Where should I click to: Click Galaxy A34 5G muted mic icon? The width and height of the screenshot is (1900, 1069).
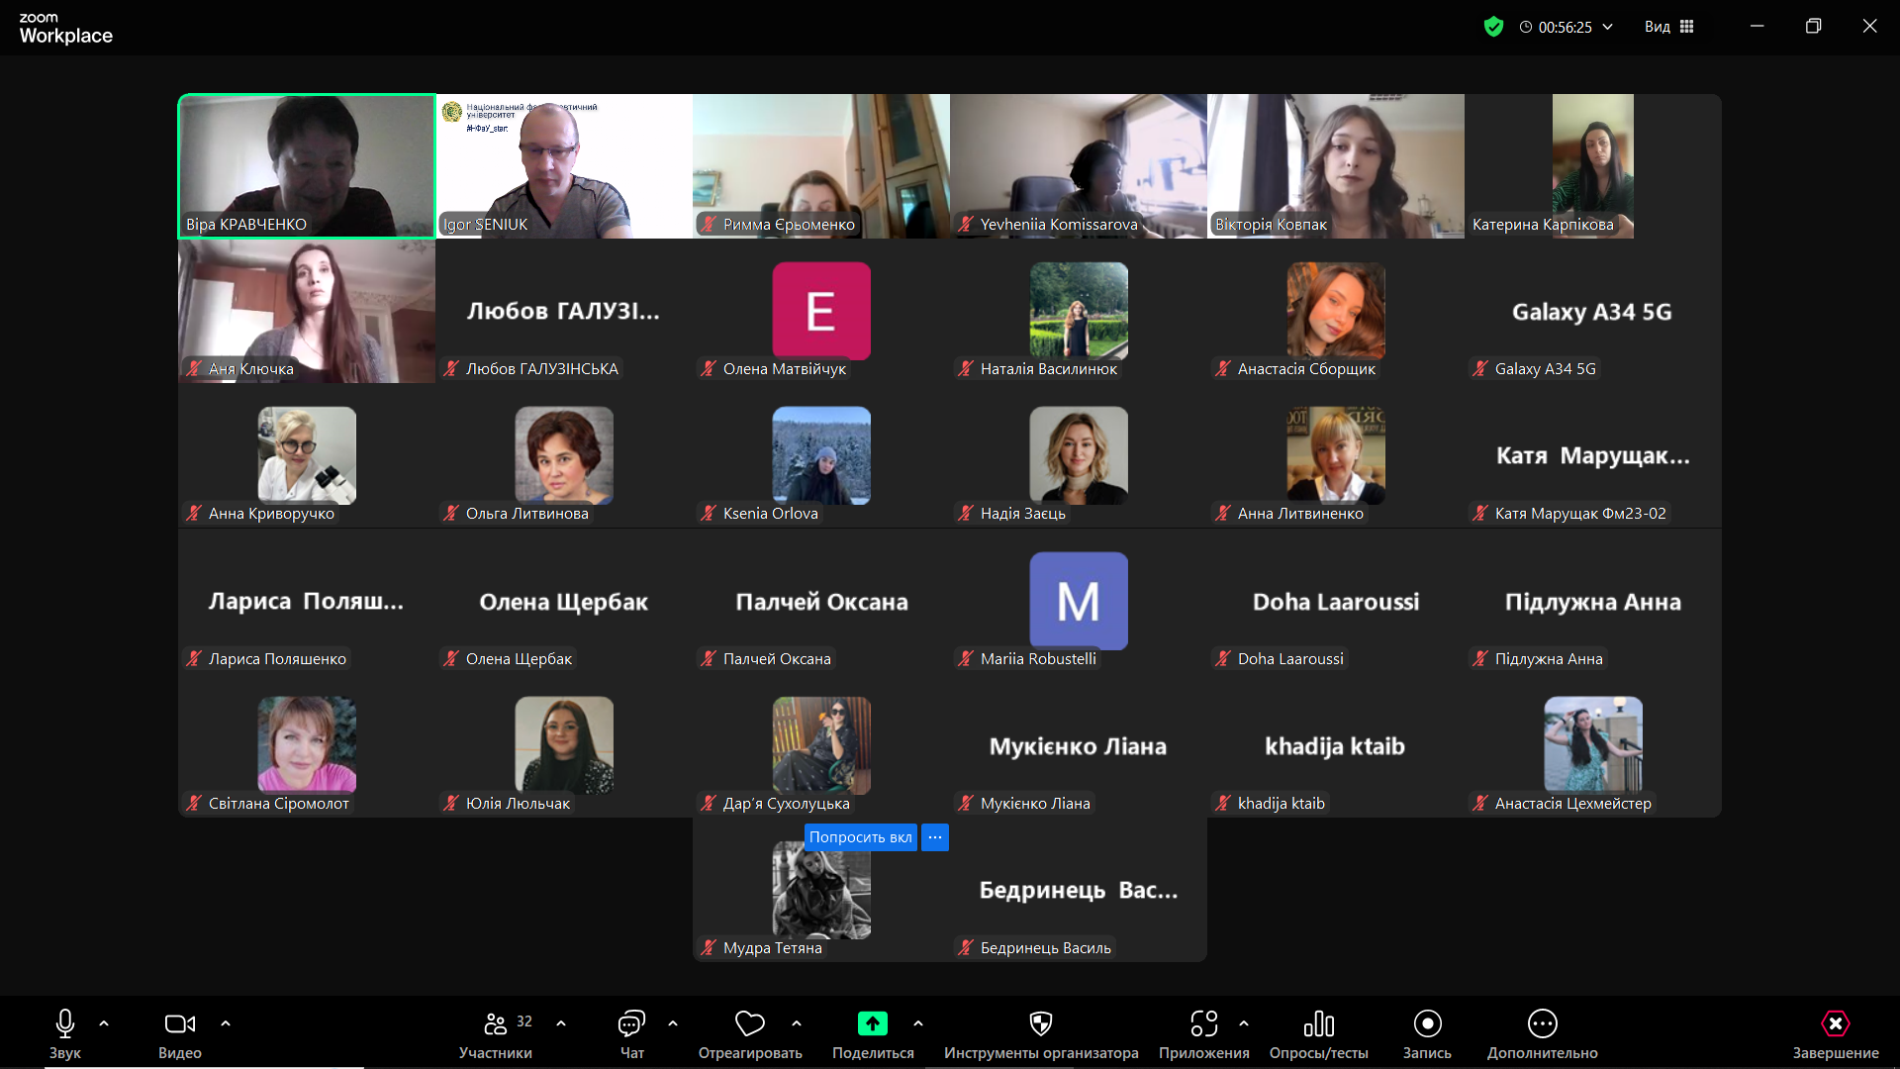pos(1480,369)
